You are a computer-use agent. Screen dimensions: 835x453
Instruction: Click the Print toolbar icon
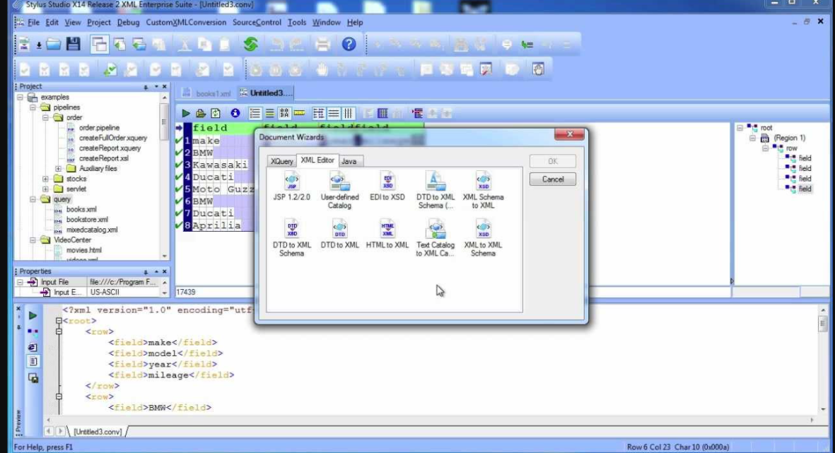pyautogui.click(x=322, y=45)
